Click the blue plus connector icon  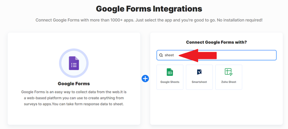tap(145, 78)
